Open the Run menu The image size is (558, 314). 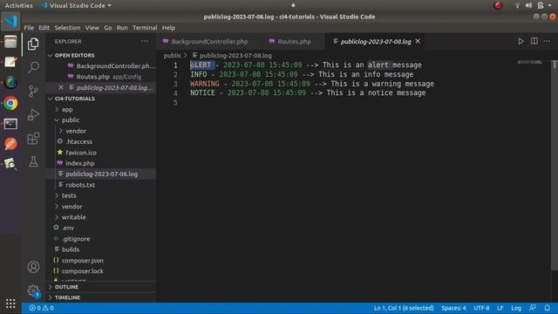[x=122, y=28]
